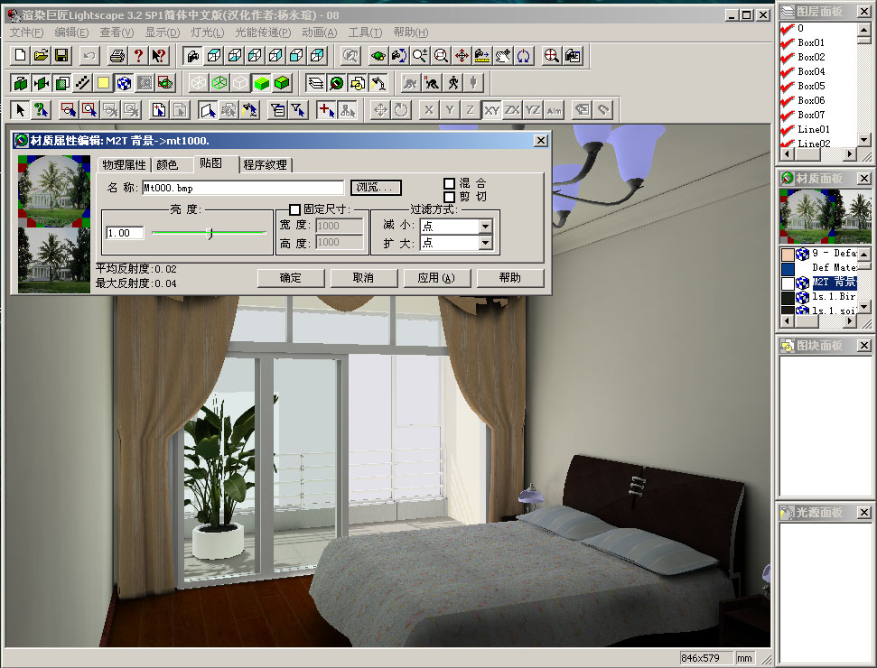Toggle the red checkmark for layer Box01
Screen dimensions: 877x668
pos(788,42)
